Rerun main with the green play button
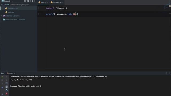 coord(2,77)
